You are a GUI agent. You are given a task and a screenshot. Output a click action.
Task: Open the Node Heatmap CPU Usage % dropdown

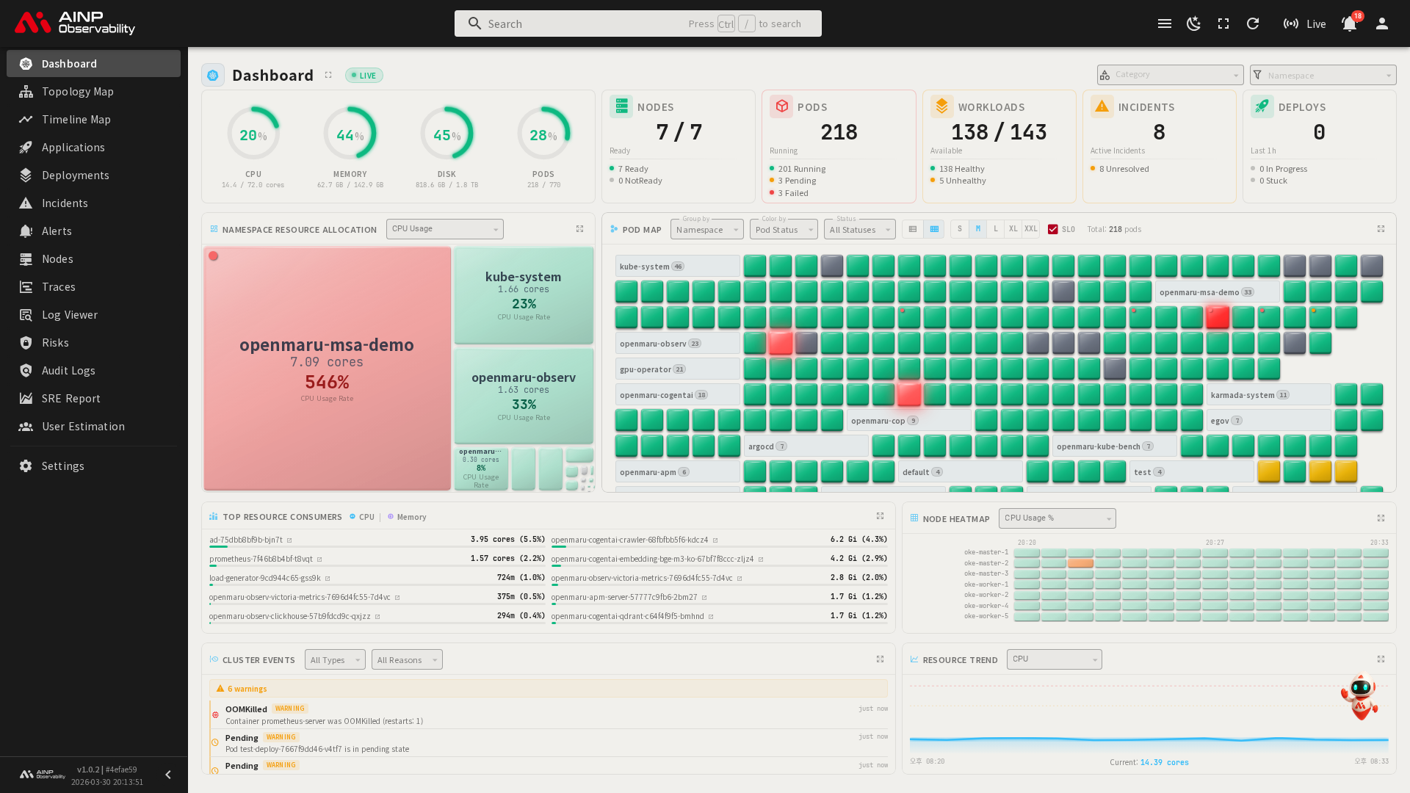click(x=1057, y=518)
